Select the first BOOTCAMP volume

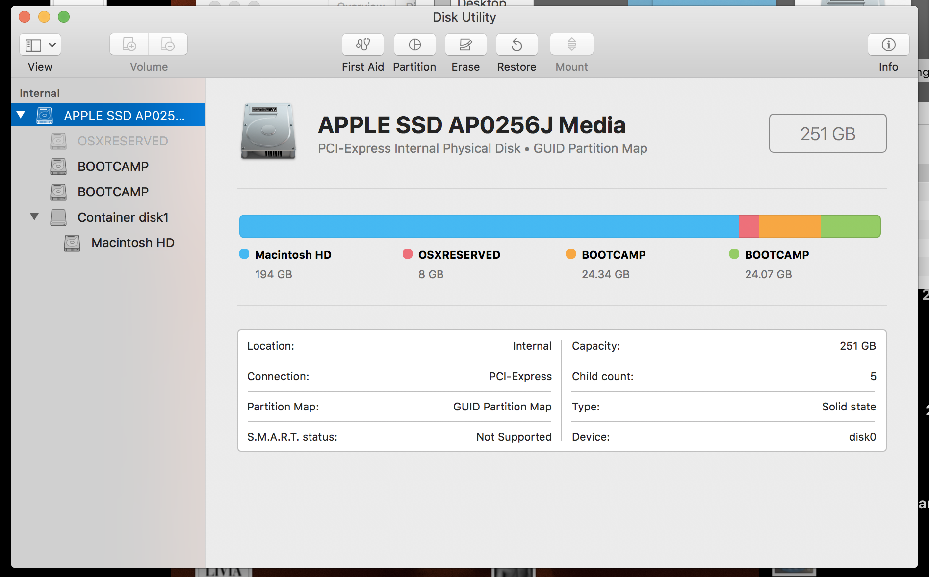pyautogui.click(x=113, y=166)
